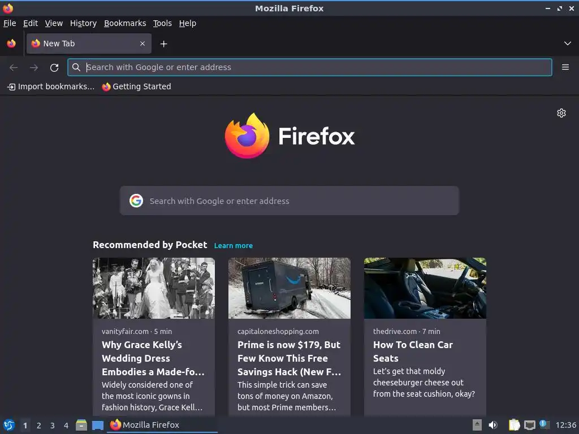
Task: Click the Google logo in search box
Action: tap(136, 201)
